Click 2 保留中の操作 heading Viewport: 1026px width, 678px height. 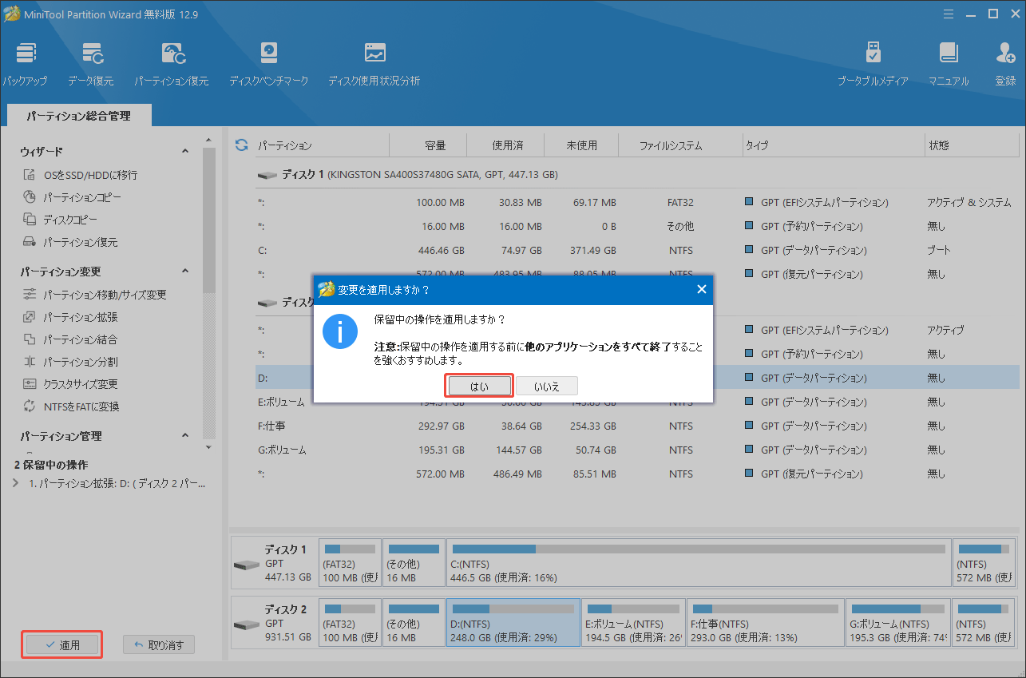(x=51, y=465)
